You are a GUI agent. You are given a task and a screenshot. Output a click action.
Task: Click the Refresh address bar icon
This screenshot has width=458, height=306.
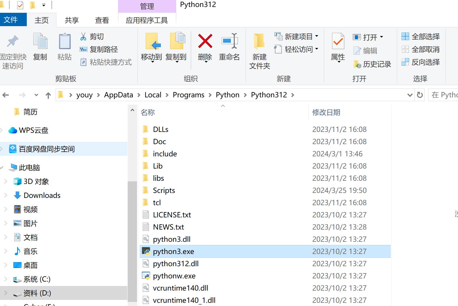[420, 95]
